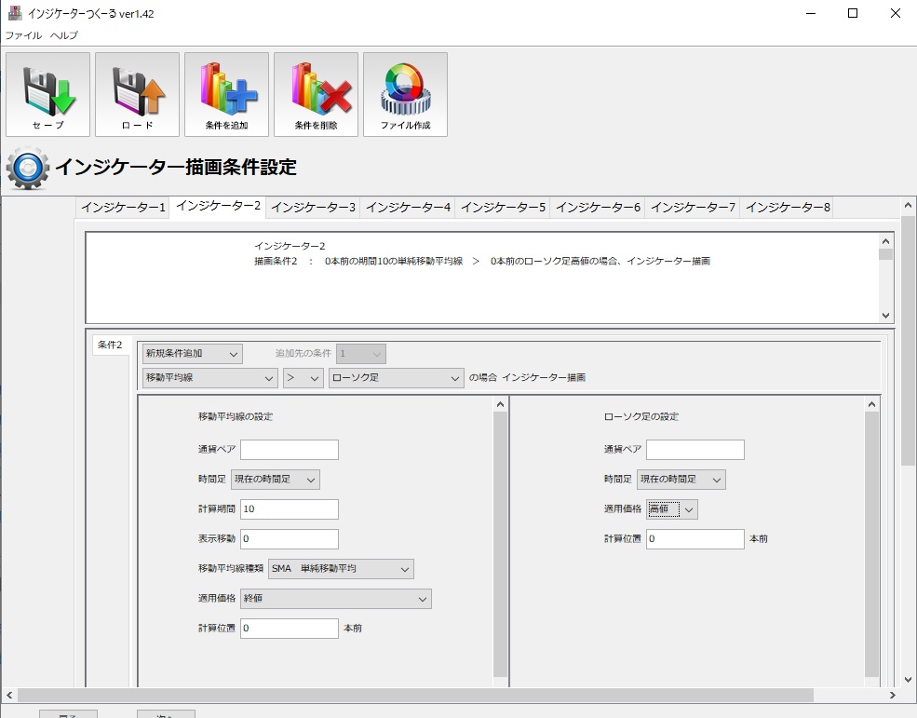This screenshot has height=718, width=917.
Task: Switch to the インジケーター3 tab
Action: point(313,207)
